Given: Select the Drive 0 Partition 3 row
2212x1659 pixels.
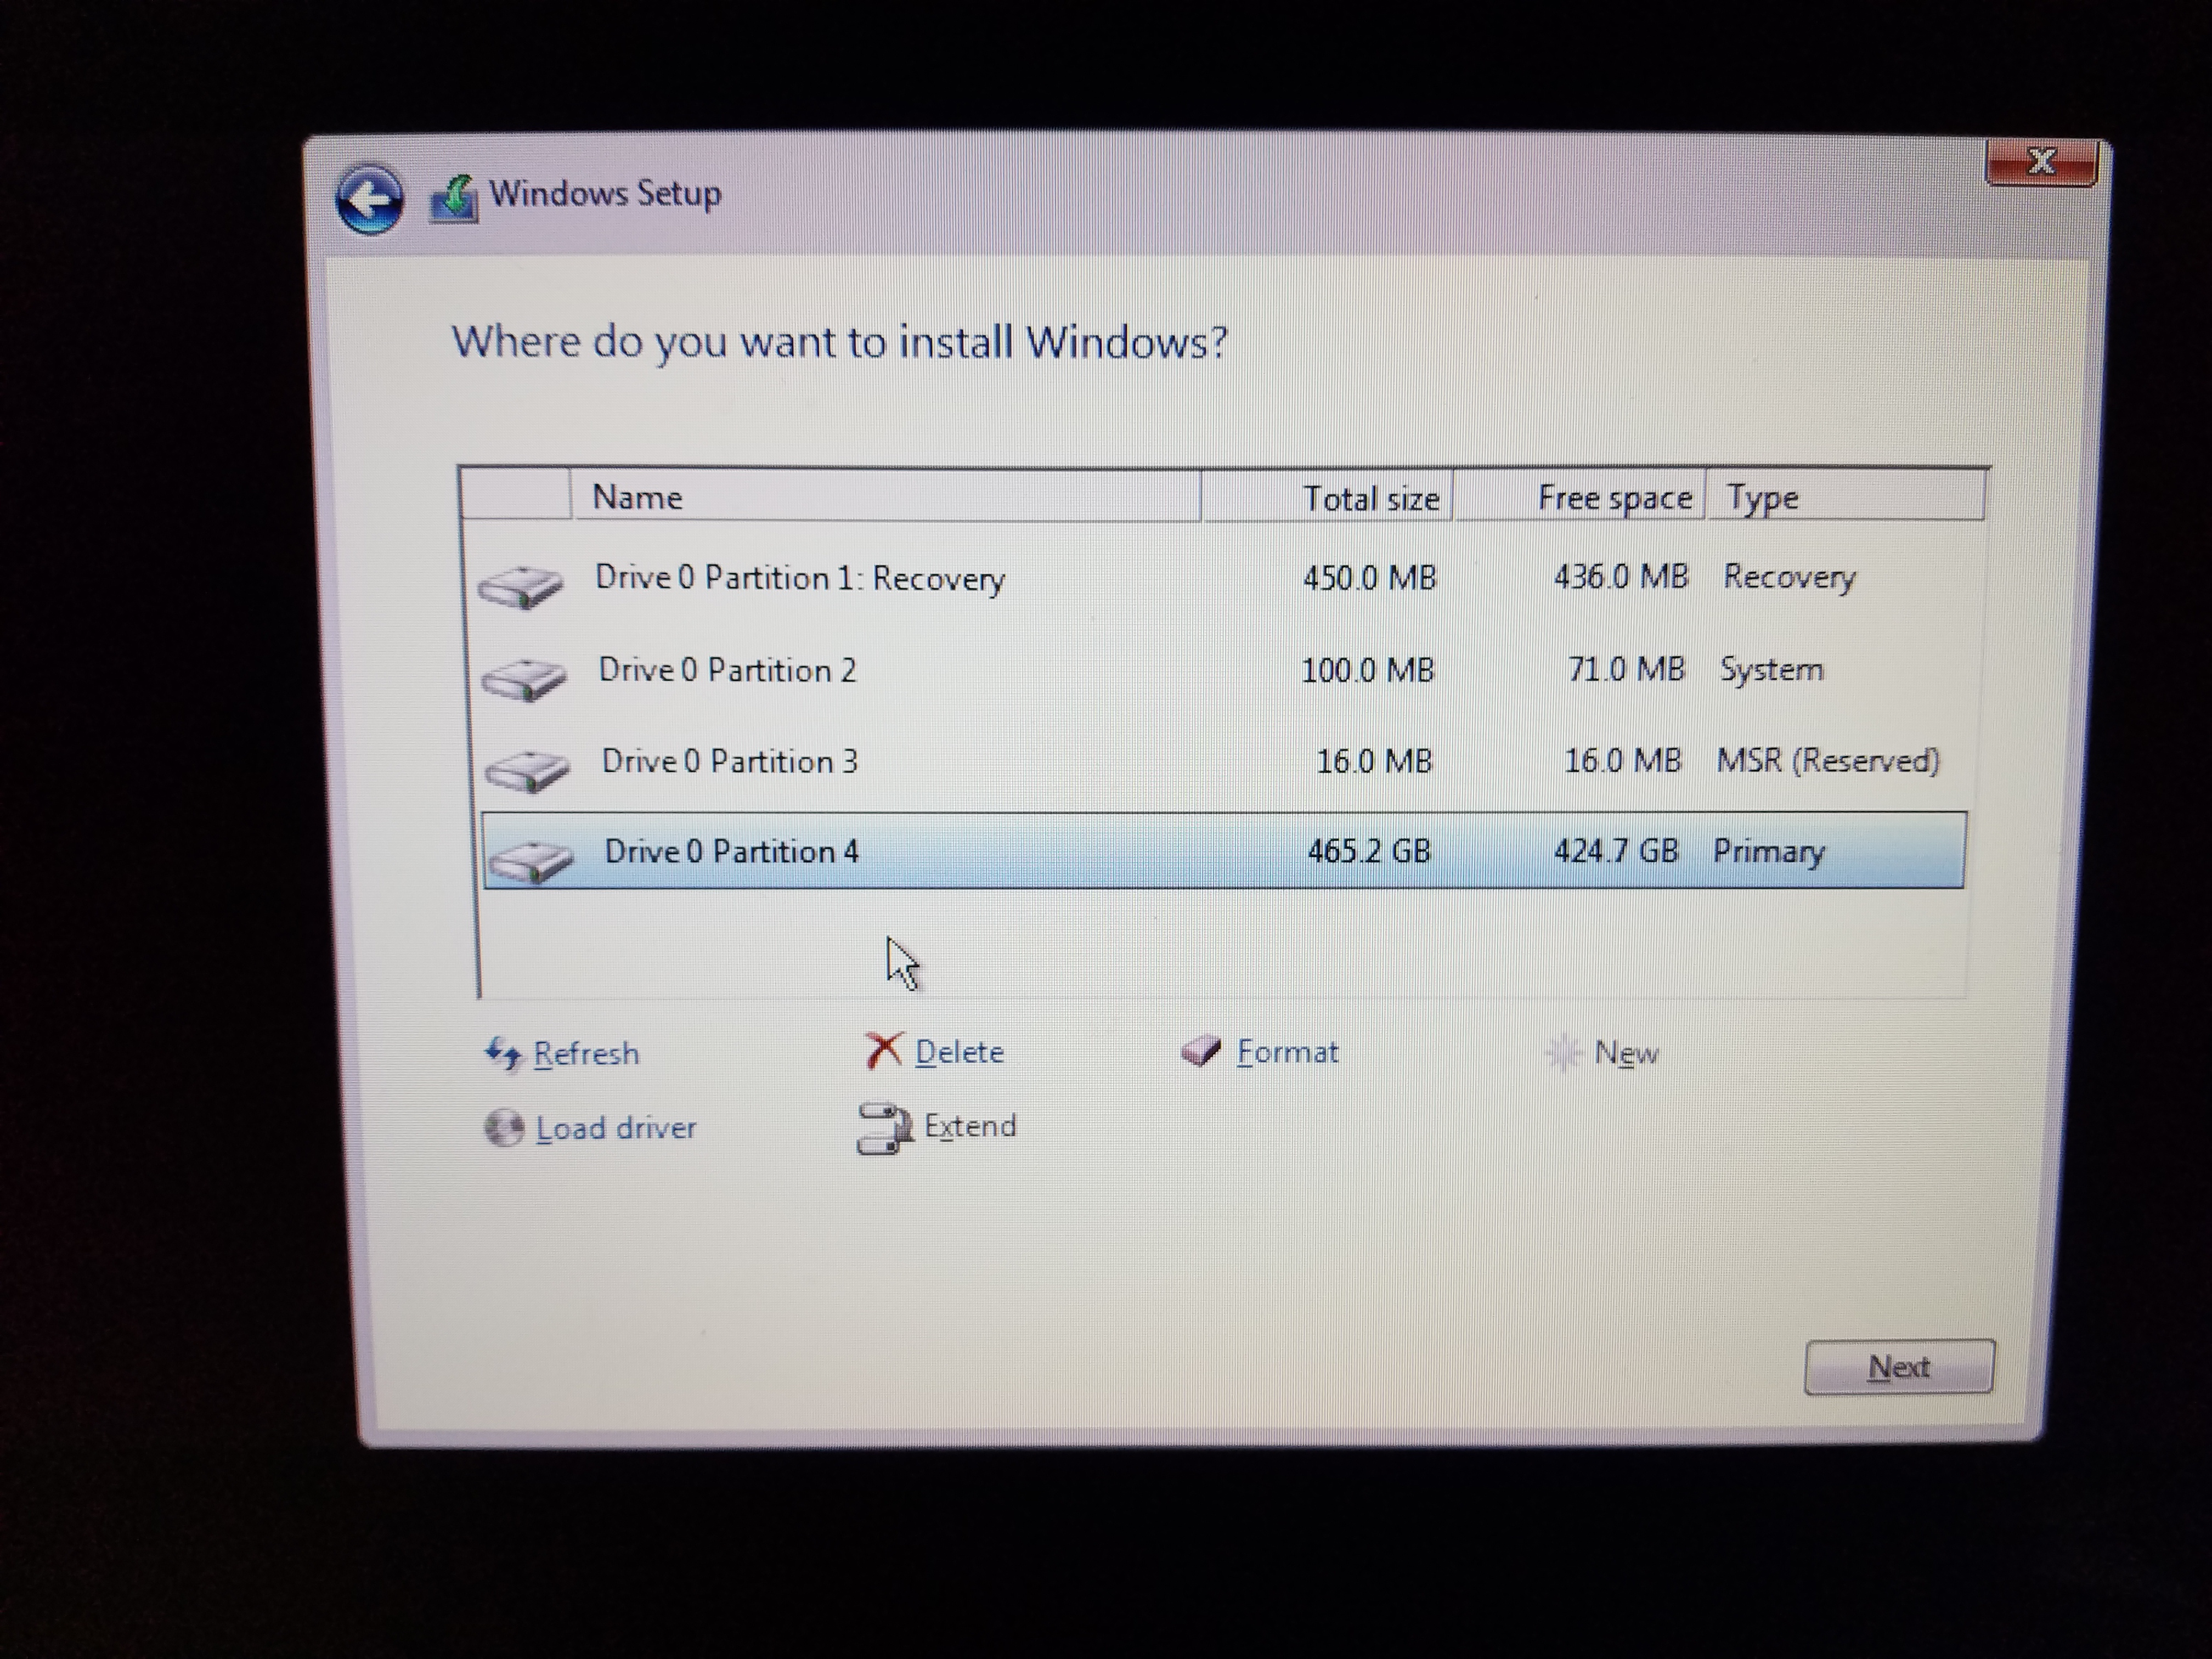Looking at the screenshot, I should pos(1222,762).
